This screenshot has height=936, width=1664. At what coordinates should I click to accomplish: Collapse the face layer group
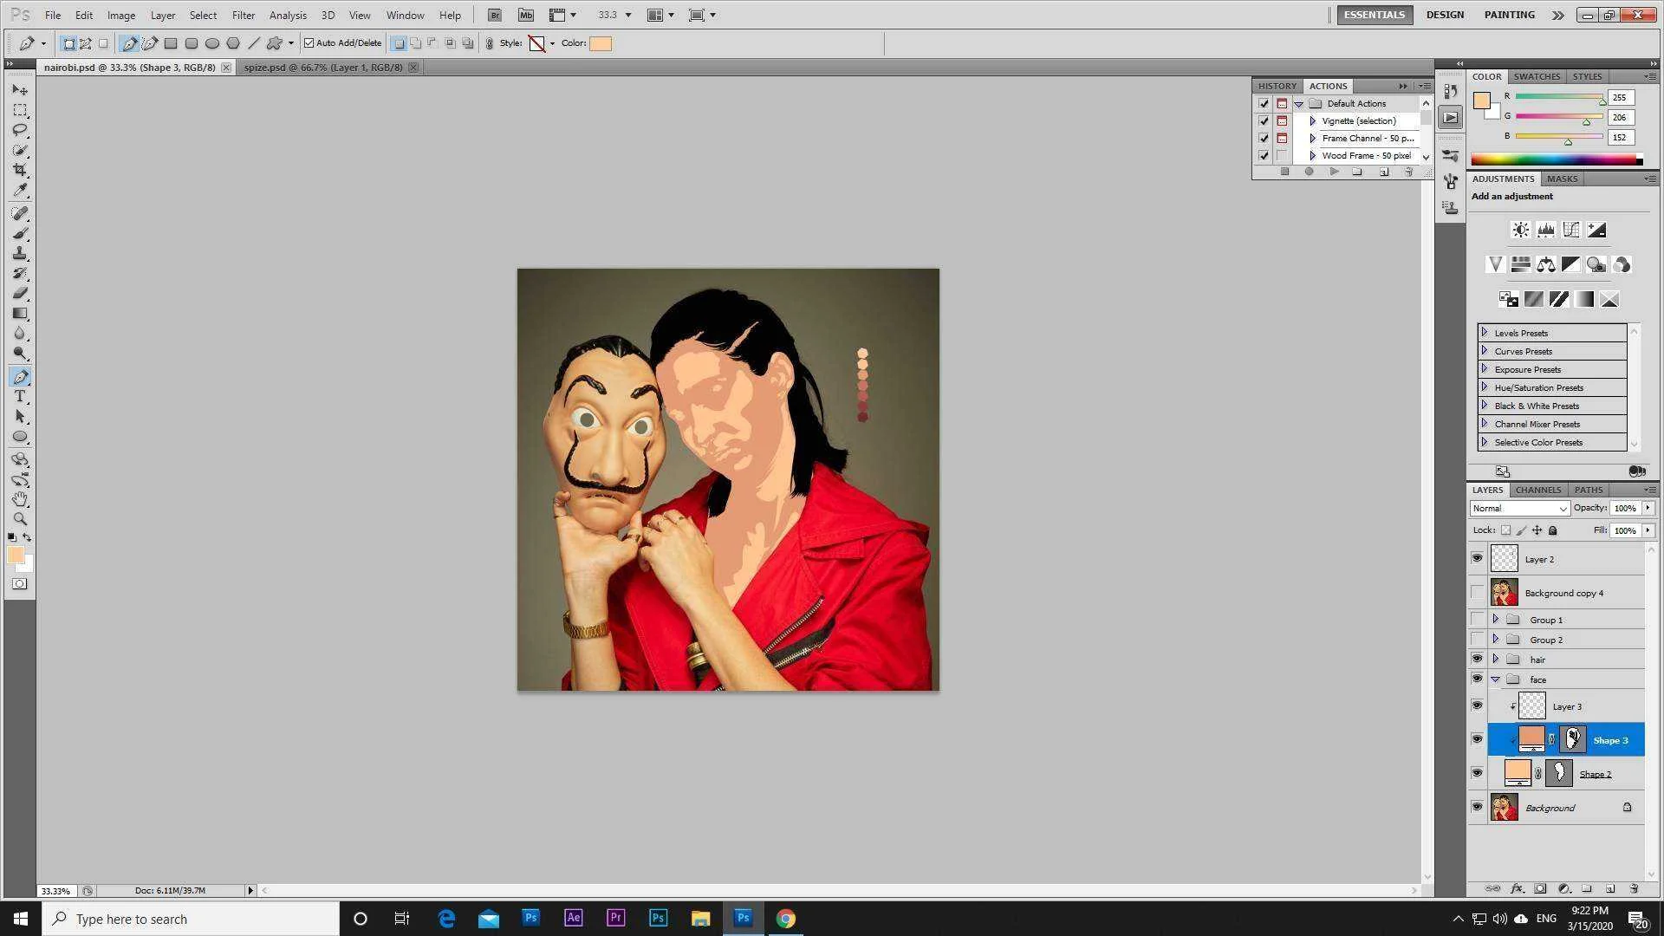[x=1495, y=679]
